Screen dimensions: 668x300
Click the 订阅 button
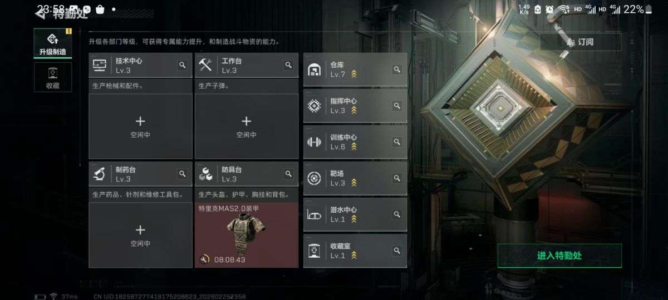[581, 42]
